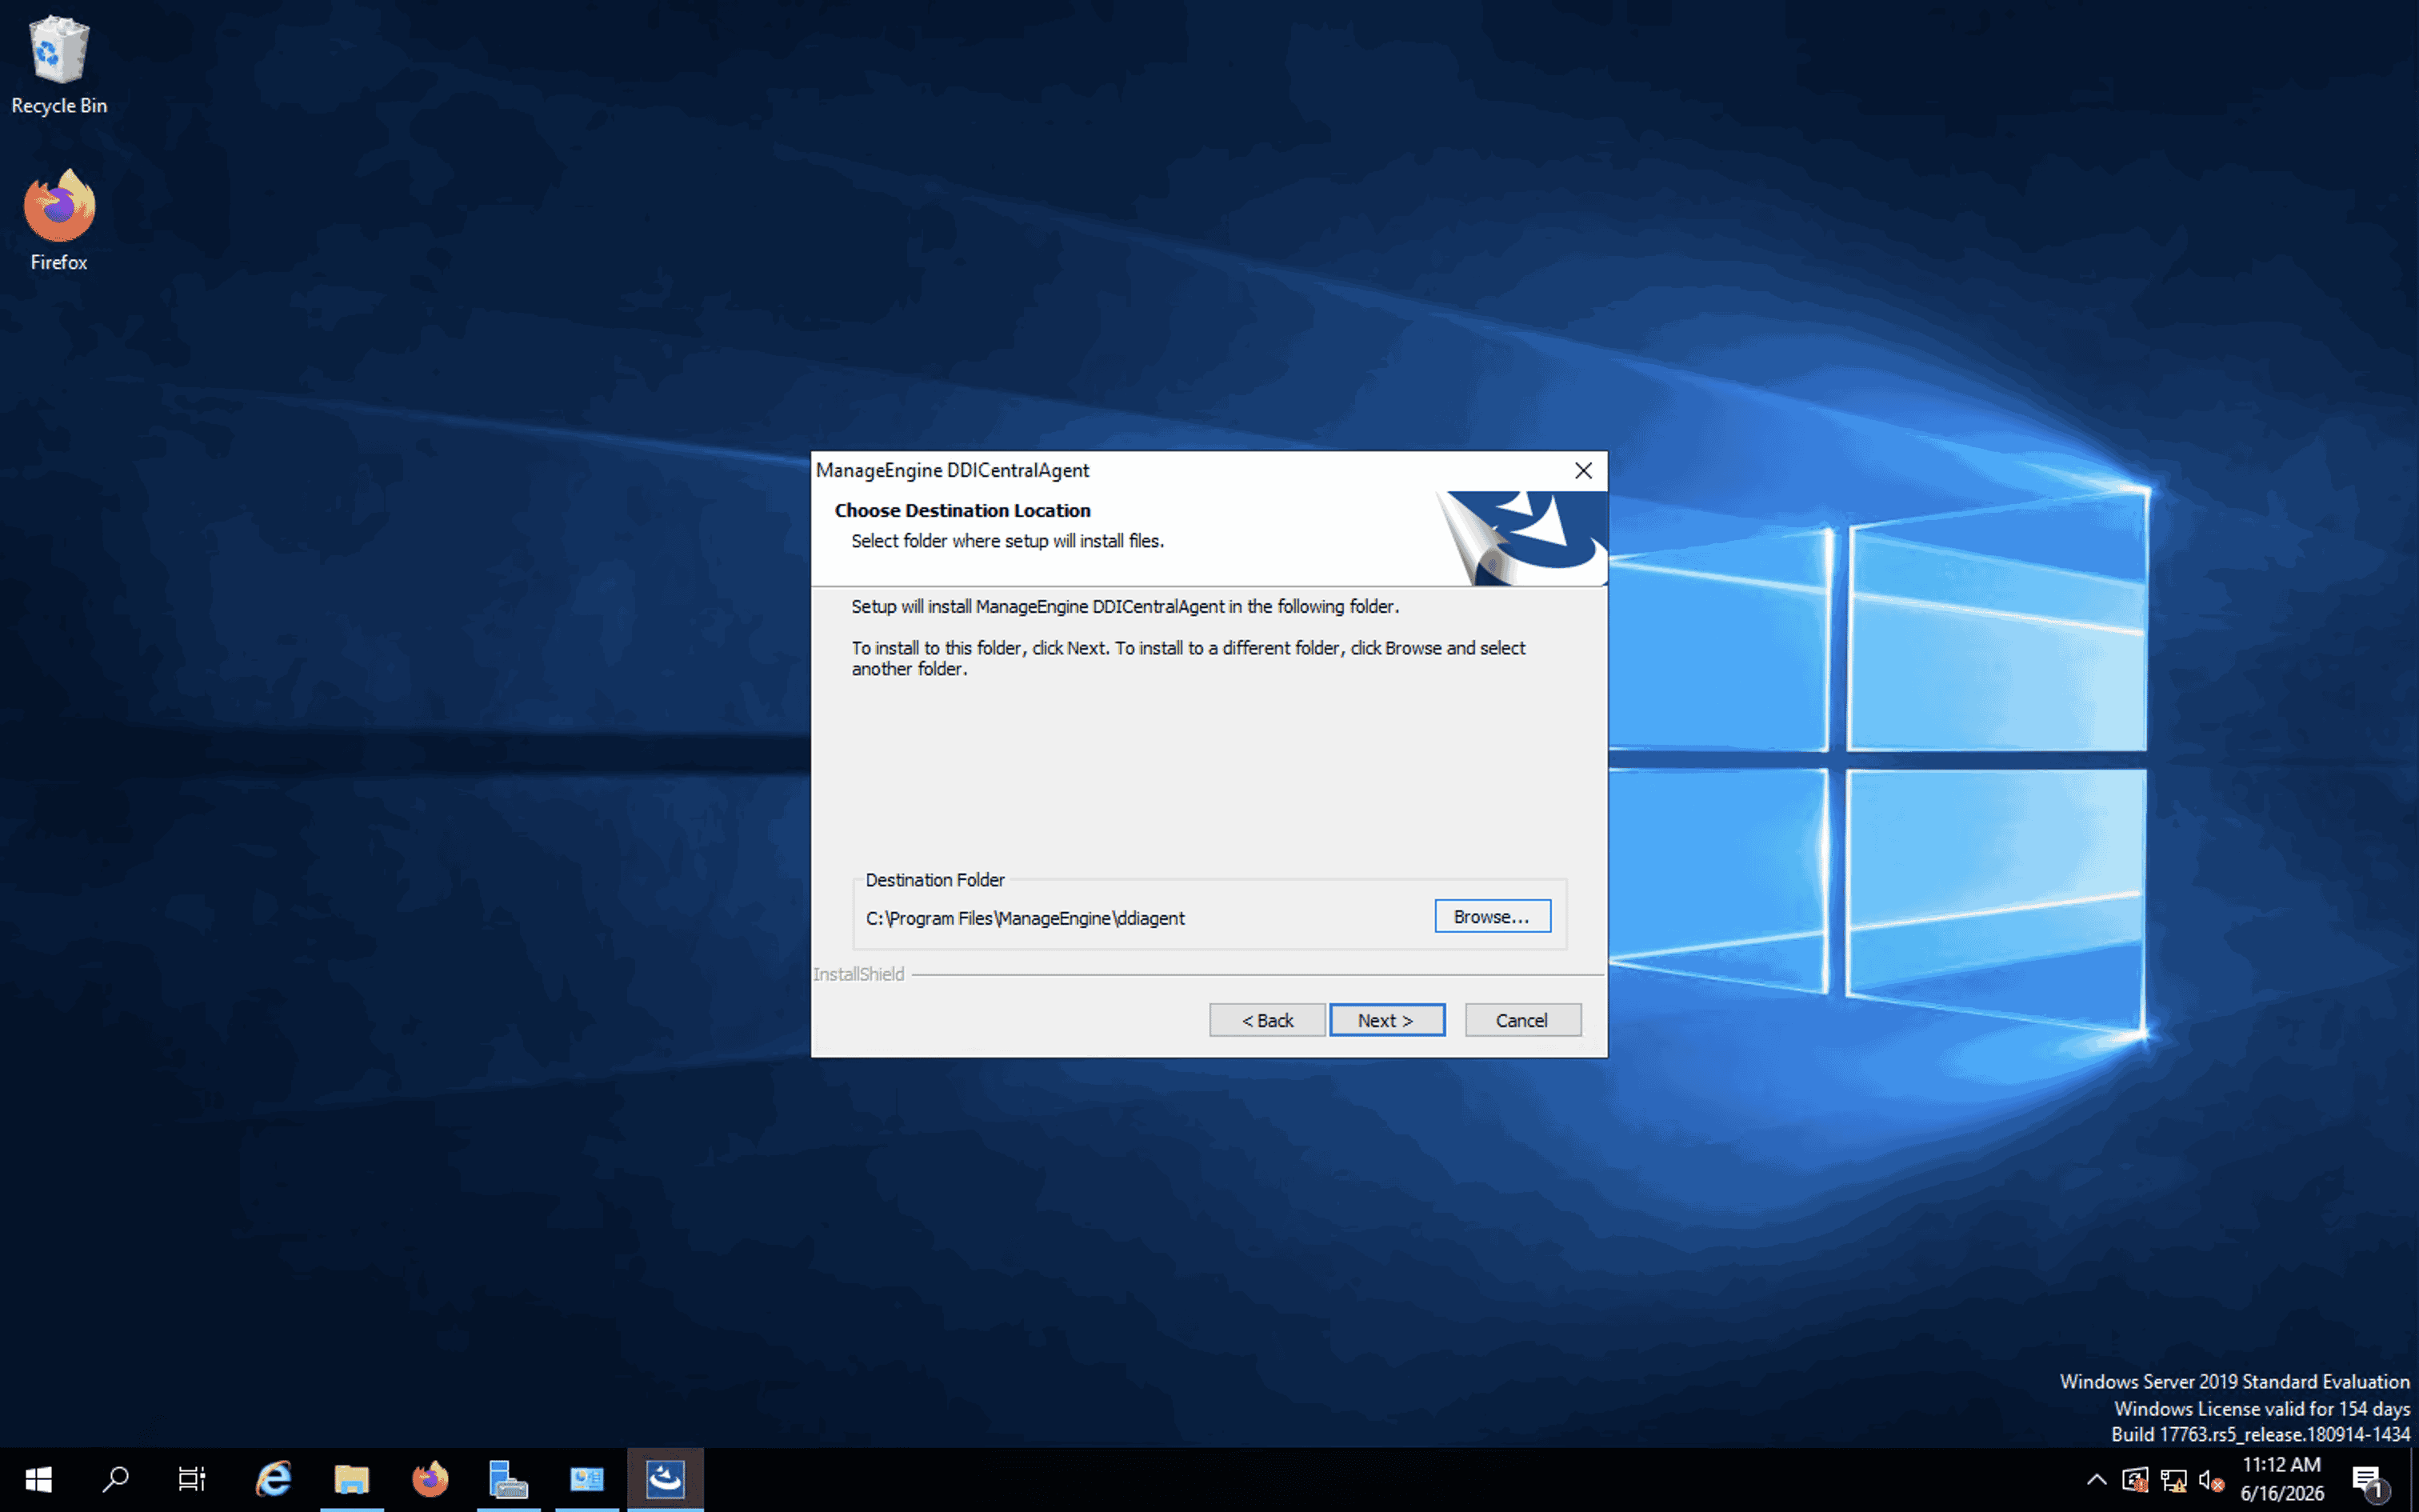Launch Internet Explorer from the taskbar
This screenshot has width=2419, height=1512.
coord(273,1479)
